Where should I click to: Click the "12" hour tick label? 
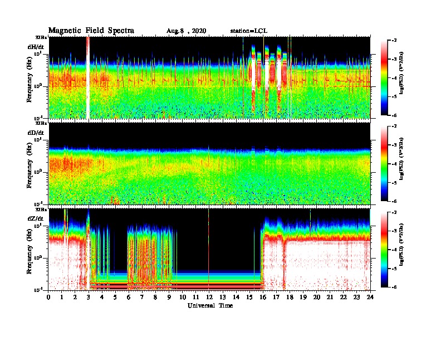click(209, 297)
